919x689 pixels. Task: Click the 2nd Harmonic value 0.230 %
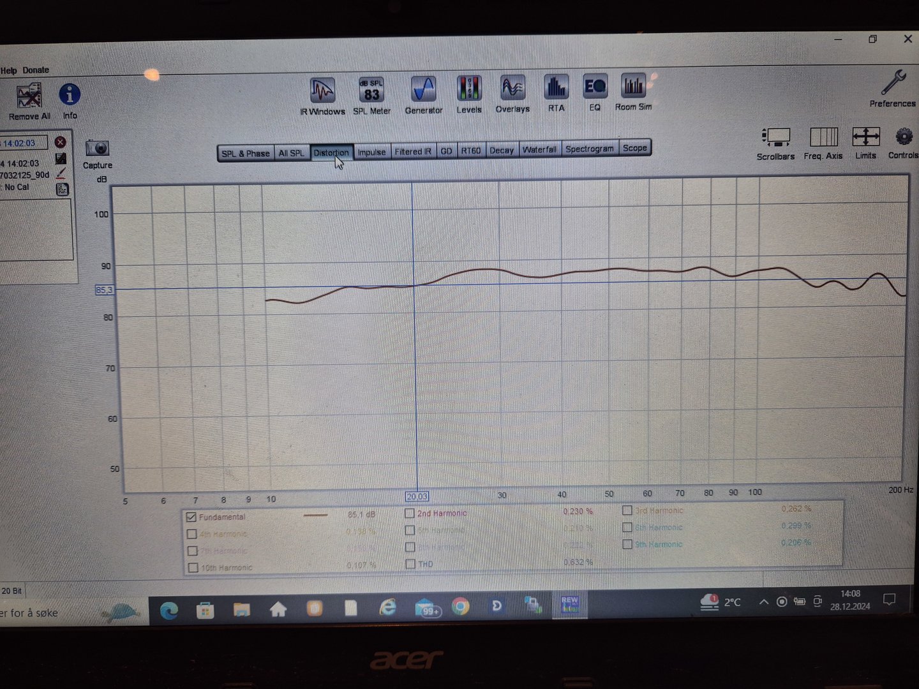coord(578,512)
